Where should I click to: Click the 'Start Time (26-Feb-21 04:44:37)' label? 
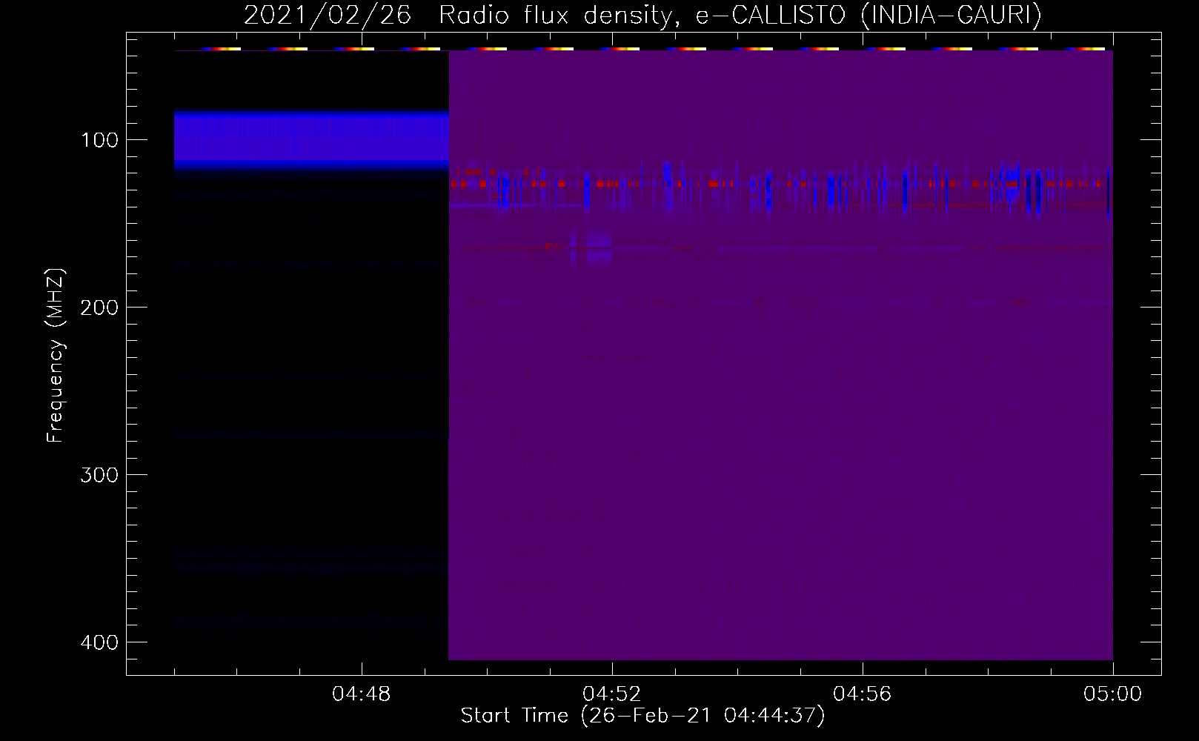click(x=642, y=716)
